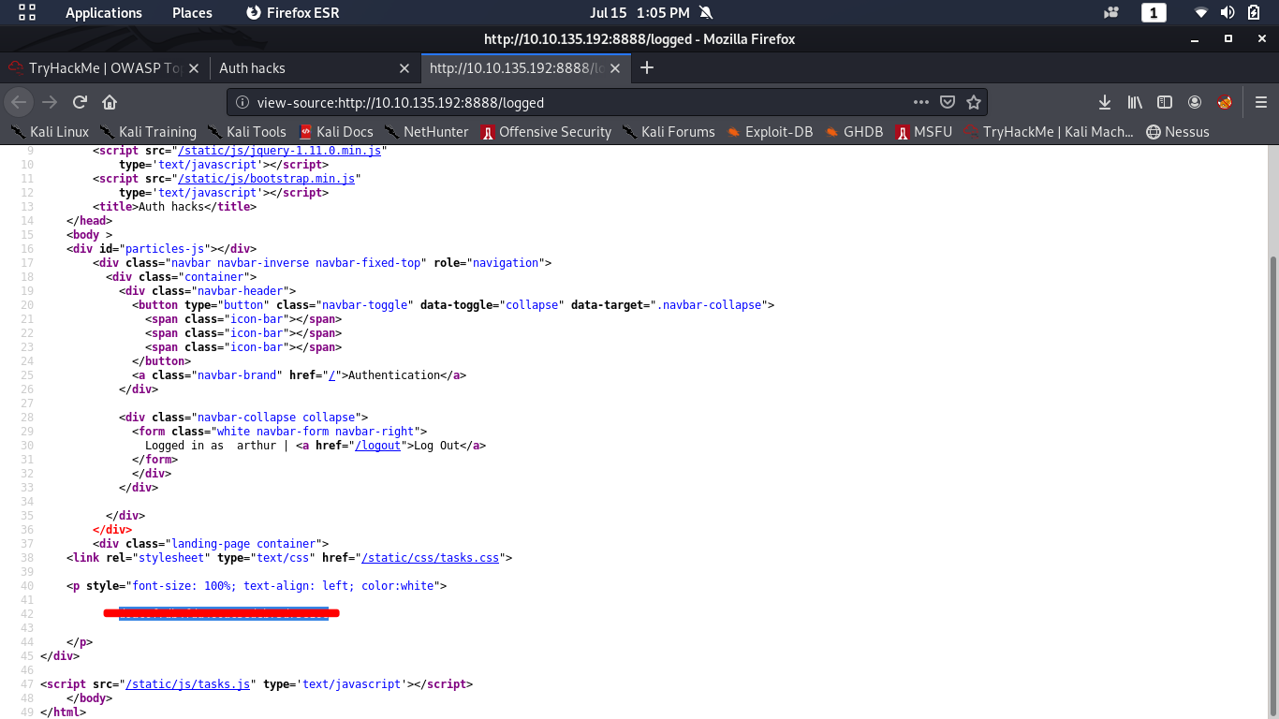Open page actions three-dot menu
Image resolution: width=1279 pixels, height=719 pixels.
click(x=921, y=102)
